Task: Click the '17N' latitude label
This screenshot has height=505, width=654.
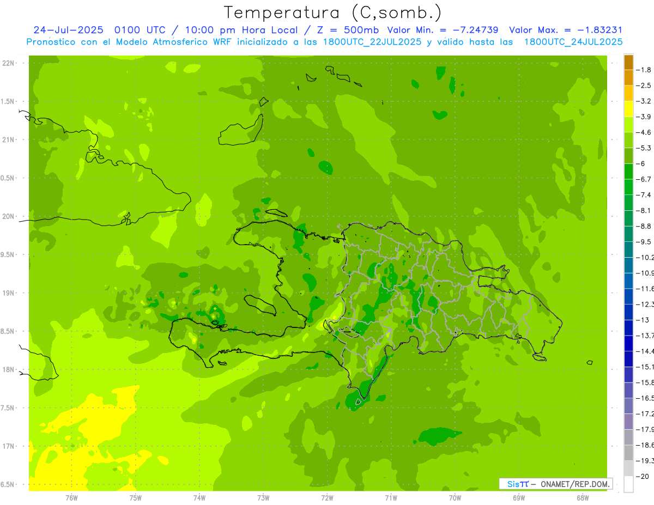Action: [8, 447]
